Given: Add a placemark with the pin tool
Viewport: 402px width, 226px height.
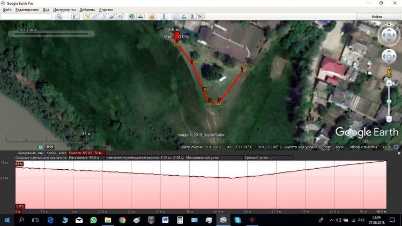Looking at the screenshot, I should click(87, 17).
